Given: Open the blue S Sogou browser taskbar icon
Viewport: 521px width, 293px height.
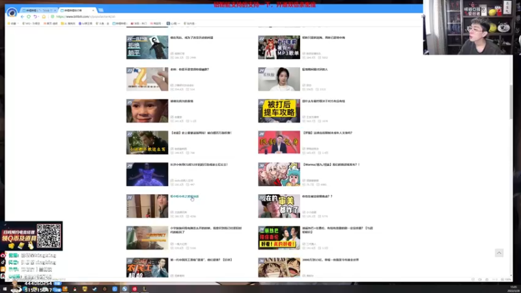Looking at the screenshot, I should pyautogui.click(x=124, y=289).
